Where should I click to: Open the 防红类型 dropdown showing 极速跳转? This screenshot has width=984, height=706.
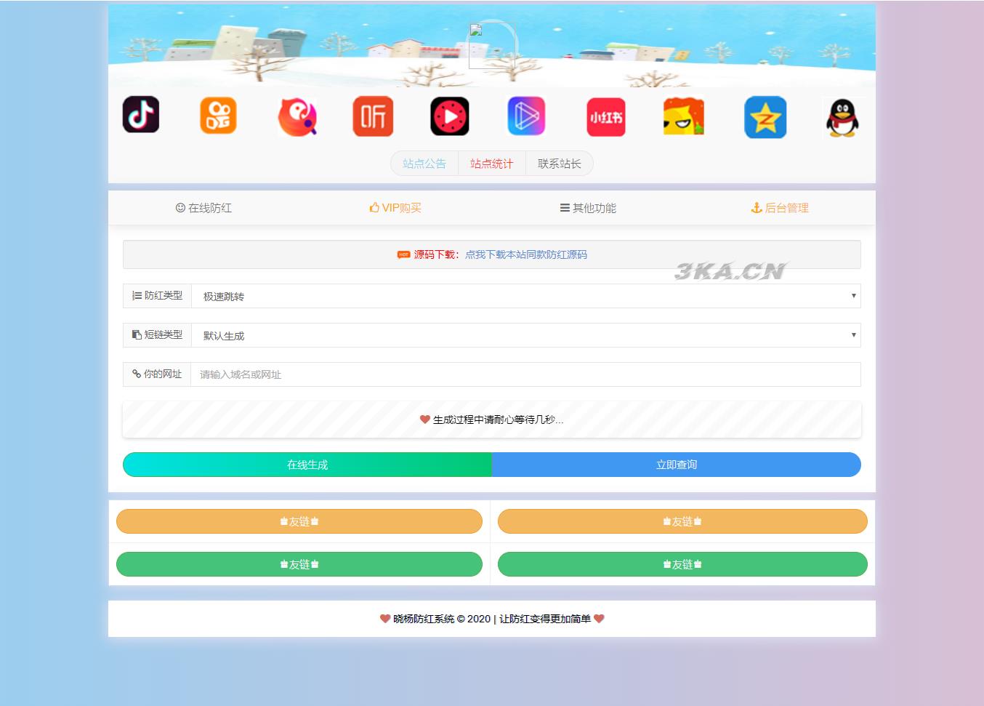[x=525, y=296]
